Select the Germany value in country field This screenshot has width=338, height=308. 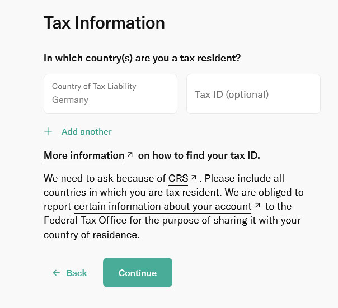coord(71,100)
